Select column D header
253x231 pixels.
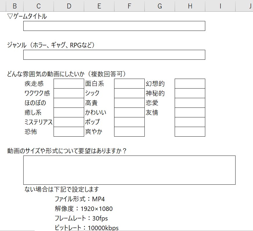[x=69, y=6]
